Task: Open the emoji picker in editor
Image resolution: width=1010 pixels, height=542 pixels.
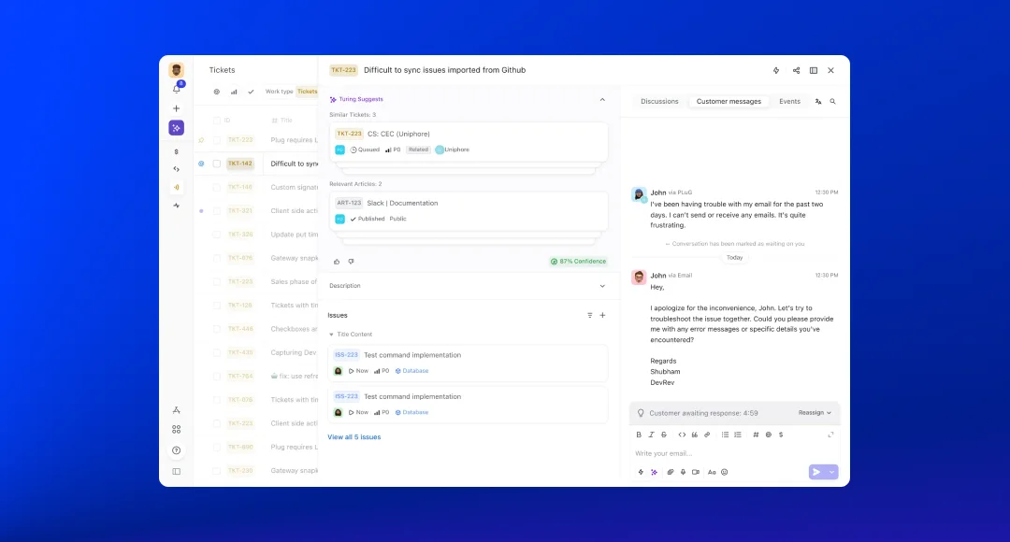Action: [x=725, y=472]
